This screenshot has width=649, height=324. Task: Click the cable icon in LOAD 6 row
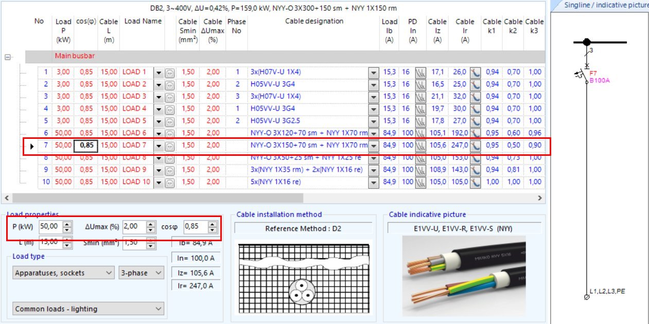point(475,134)
